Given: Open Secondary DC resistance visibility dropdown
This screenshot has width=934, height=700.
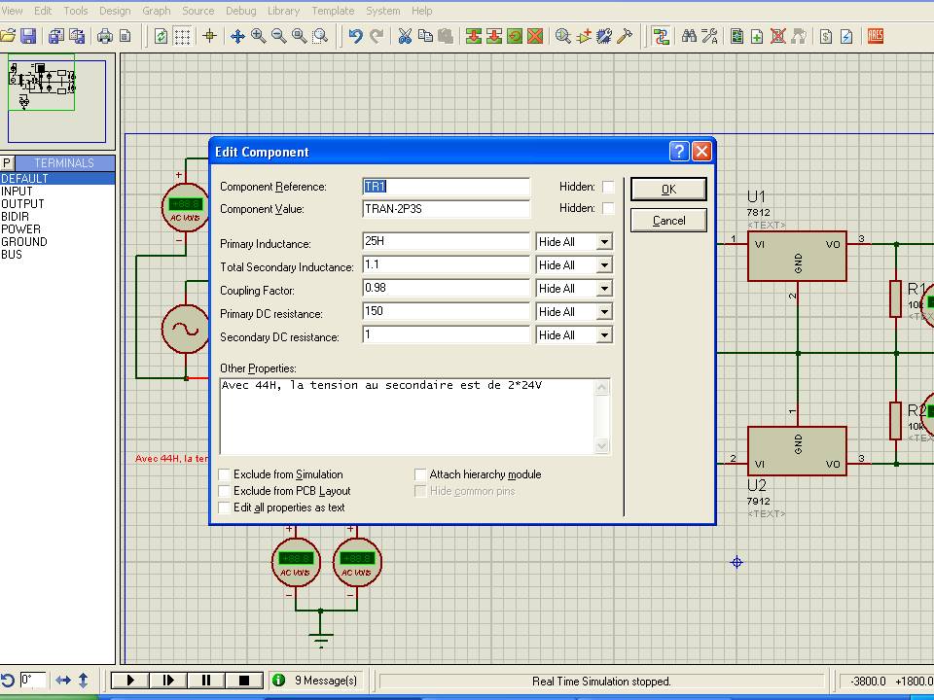Looking at the screenshot, I should 604,335.
